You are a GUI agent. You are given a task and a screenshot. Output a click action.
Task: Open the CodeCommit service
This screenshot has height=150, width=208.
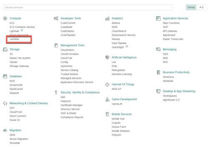point(68,23)
